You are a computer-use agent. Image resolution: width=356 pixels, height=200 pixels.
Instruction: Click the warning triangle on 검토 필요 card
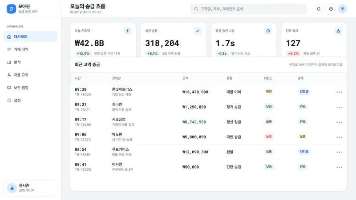(x=339, y=31)
